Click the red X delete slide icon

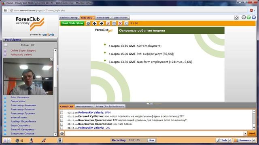[120, 23]
